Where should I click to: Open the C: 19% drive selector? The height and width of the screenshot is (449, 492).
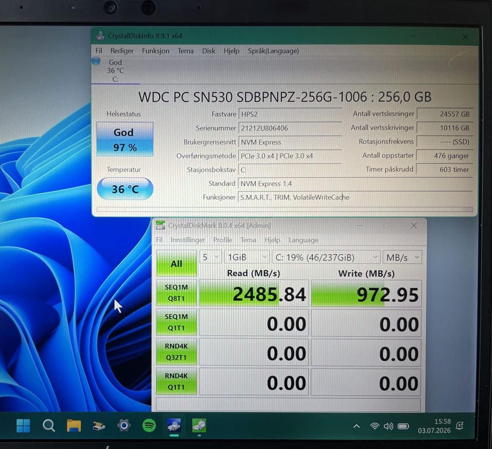[326, 258]
